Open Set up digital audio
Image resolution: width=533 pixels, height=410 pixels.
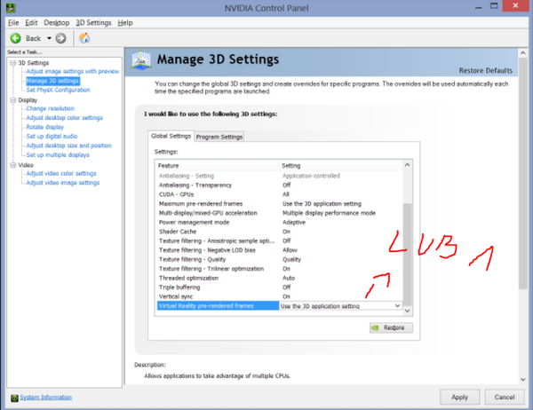(52, 136)
